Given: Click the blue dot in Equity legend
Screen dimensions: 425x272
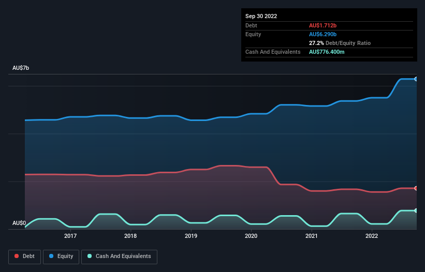Looking at the screenshot, I should [51, 256].
